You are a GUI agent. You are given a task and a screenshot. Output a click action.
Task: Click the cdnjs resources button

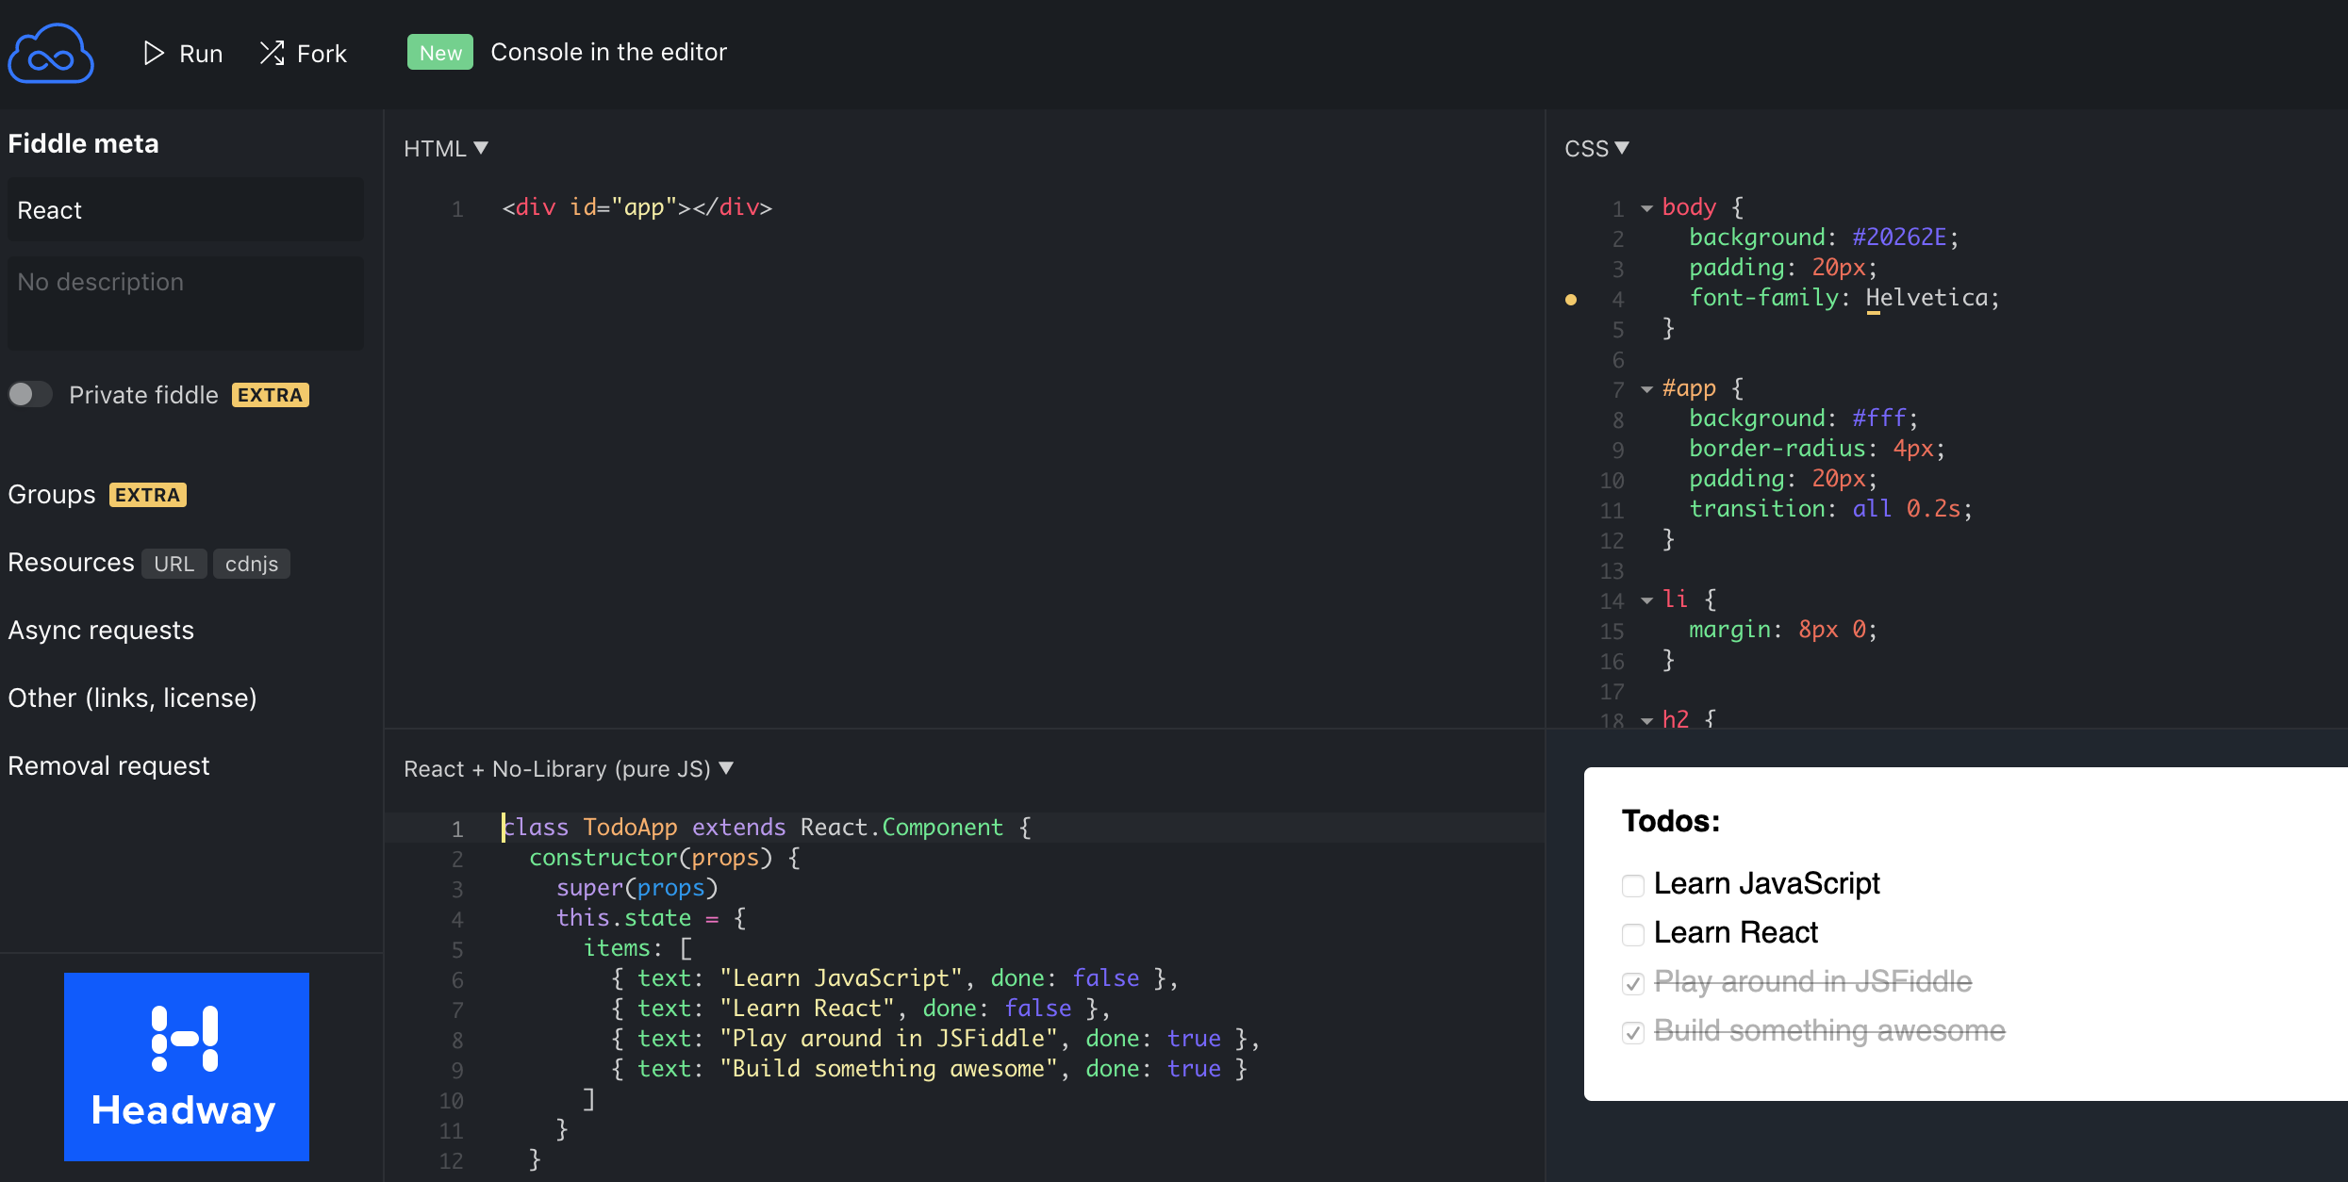[251, 564]
